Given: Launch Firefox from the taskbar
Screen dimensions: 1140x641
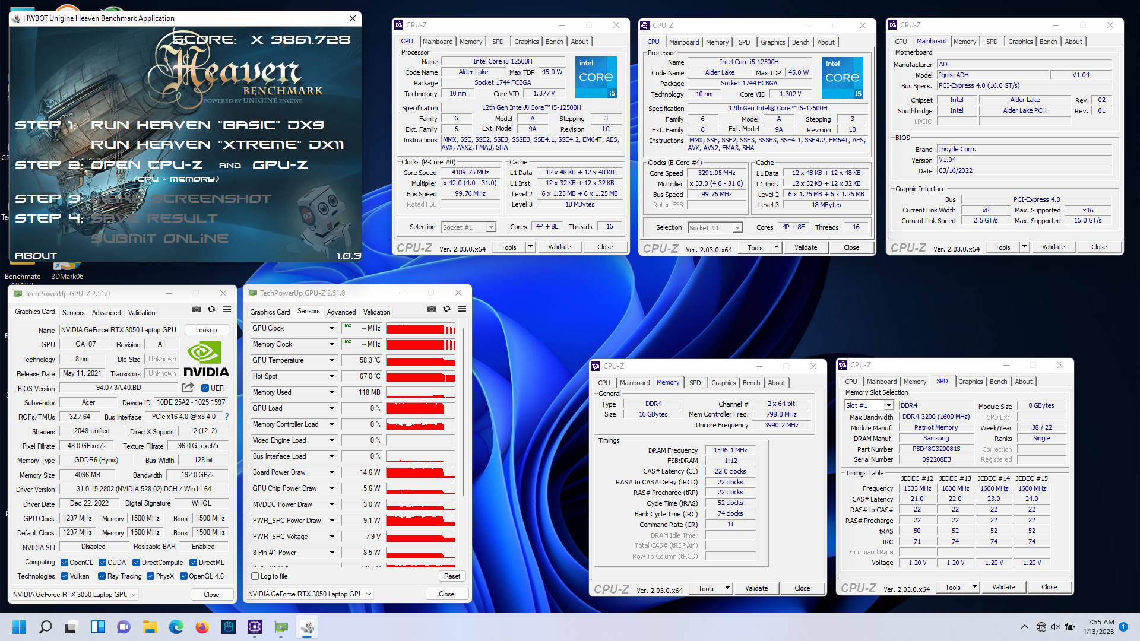Looking at the screenshot, I should coord(202,627).
